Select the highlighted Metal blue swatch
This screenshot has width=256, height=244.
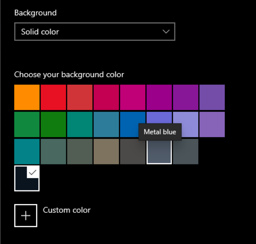[x=159, y=152]
